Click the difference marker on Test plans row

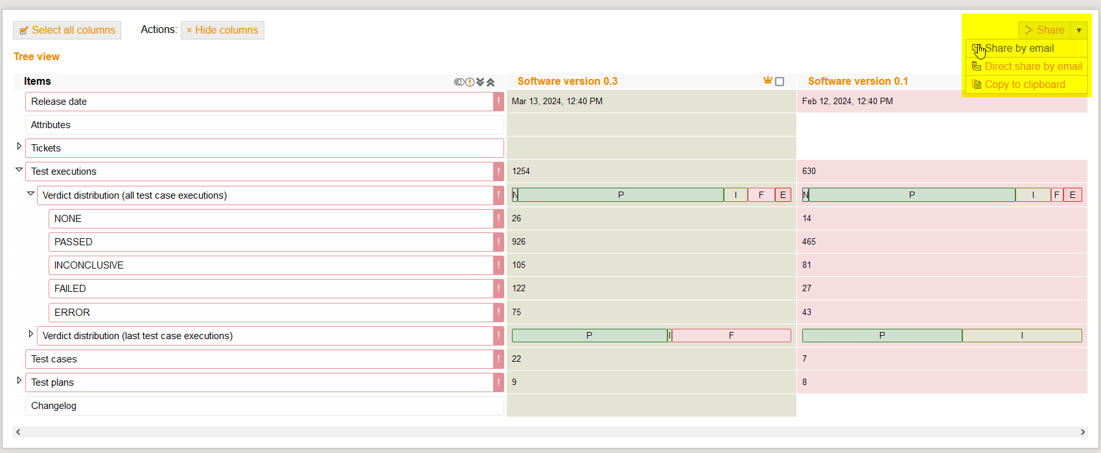[x=498, y=382]
